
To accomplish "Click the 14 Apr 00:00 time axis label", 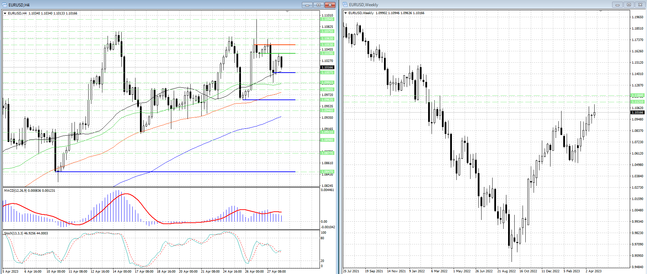I will pyautogui.click(x=122, y=272).
